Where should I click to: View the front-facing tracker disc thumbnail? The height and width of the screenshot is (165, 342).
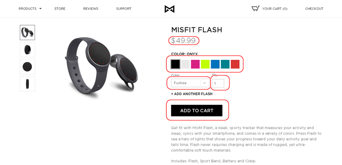pyautogui.click(x=27, y=67)
